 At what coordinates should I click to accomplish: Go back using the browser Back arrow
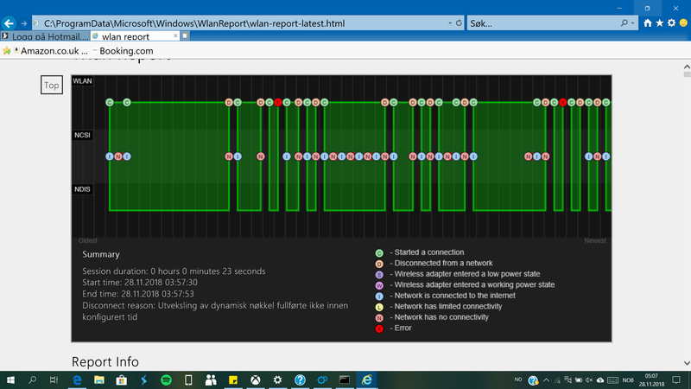[9, 23]
